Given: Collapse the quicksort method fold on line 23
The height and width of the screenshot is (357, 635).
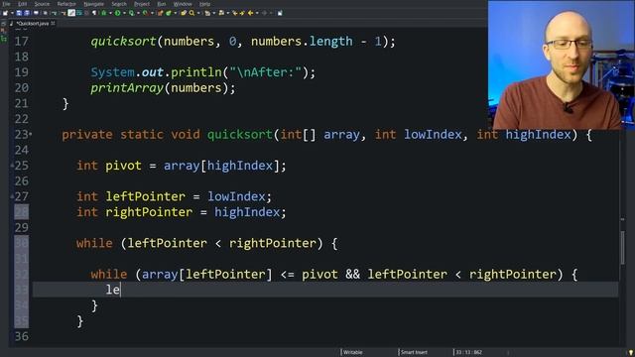Looking at the screenshot, I should pyautogui.click(x=31, y=134).
